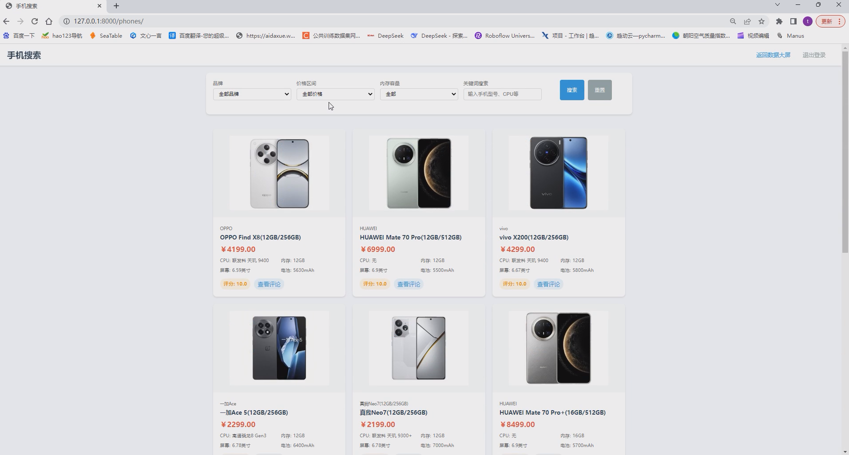The width and height of the screenshot is (849, 455).
Task: Open the 百度翻译 bookmark
Action: coord(199,35)
